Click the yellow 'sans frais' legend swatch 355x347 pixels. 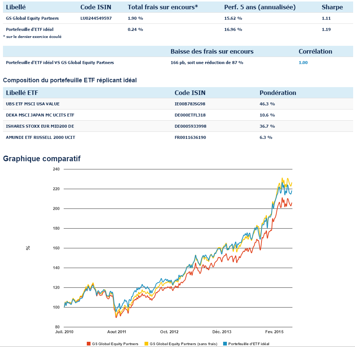click(x=146, y=344)
